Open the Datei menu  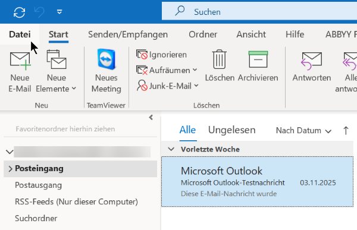pos(20,34)
